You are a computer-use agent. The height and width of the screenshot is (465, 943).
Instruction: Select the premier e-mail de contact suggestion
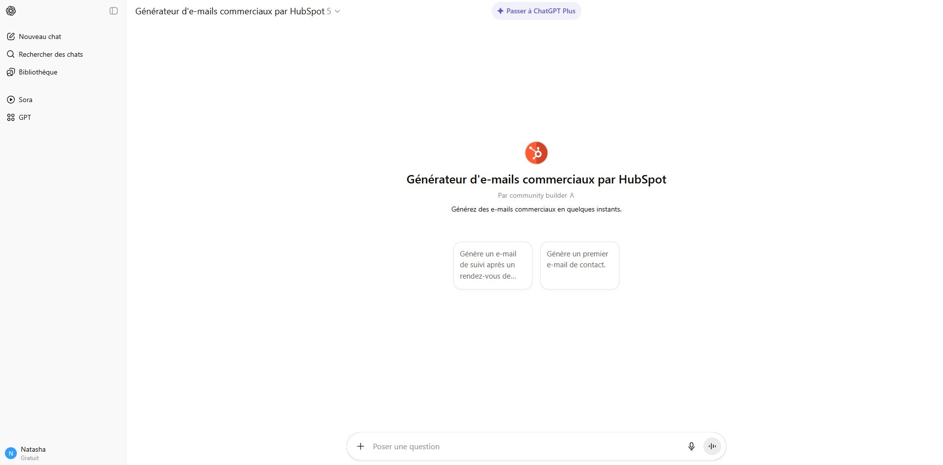coord(580,265)
